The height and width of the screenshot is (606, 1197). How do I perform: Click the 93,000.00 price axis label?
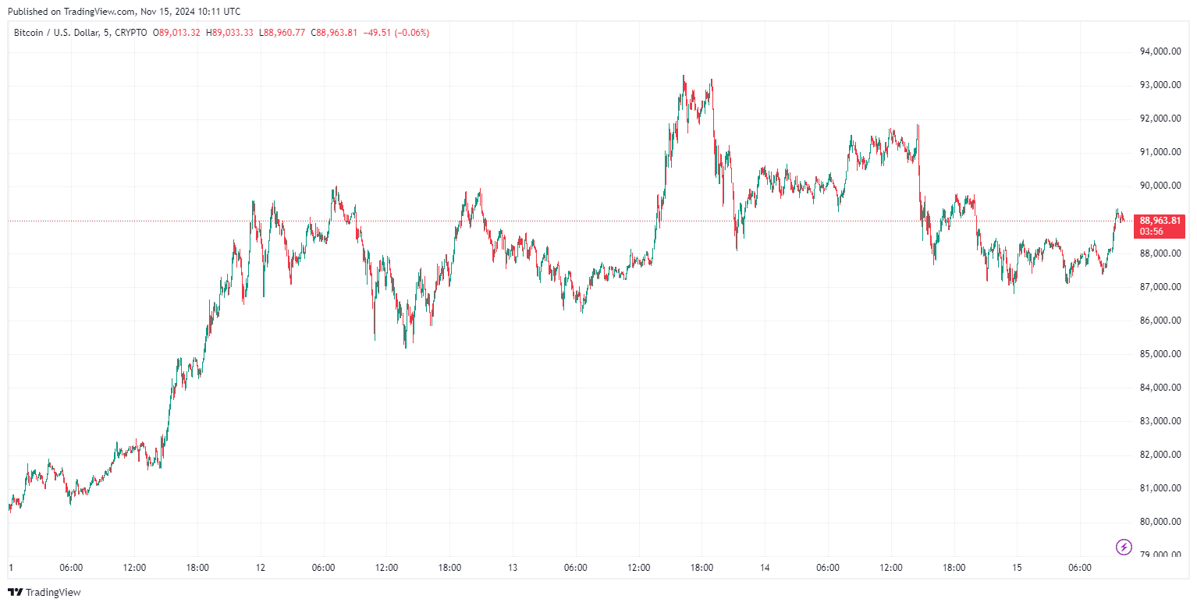click(x=1159, y=85)
